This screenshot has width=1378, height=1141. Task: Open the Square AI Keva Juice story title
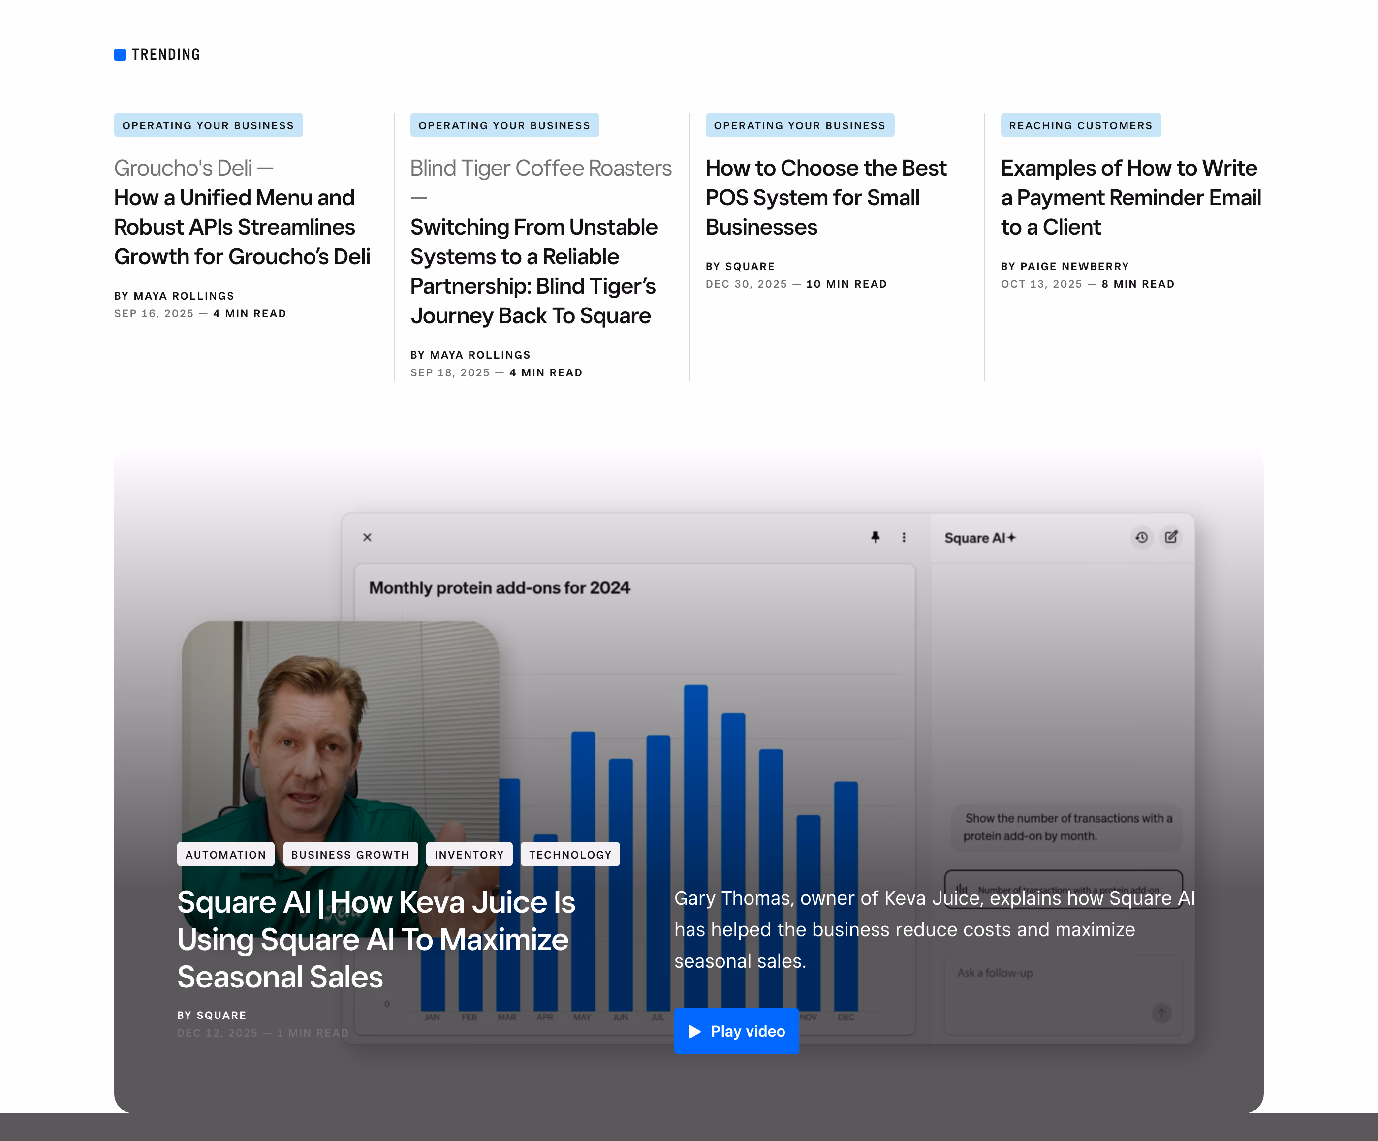(x=376, y=940)
